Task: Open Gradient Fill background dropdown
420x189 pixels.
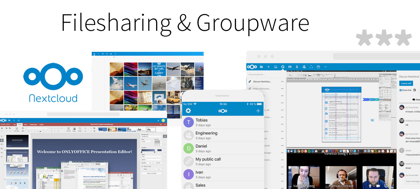Action: pyautogui.click(x=152, y=136)
